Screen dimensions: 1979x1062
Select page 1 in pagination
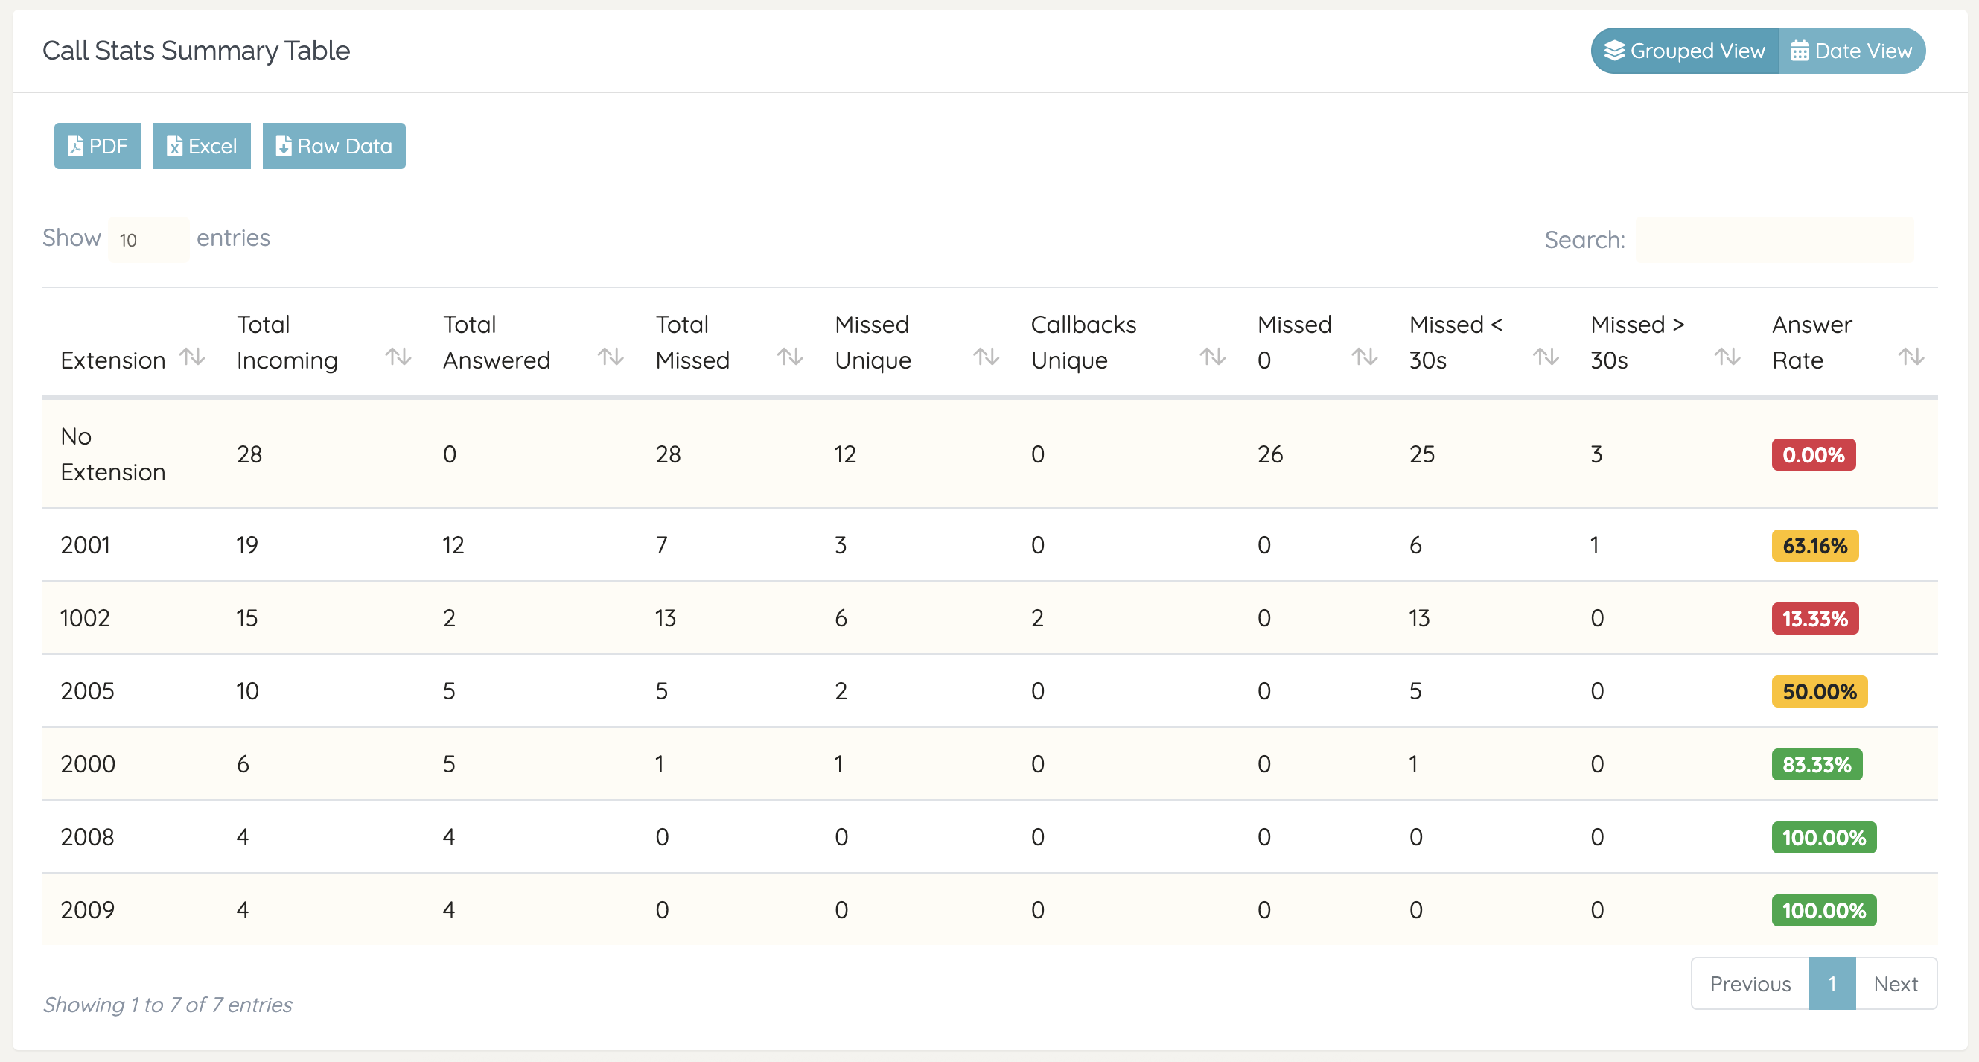tap(1832, 984)
